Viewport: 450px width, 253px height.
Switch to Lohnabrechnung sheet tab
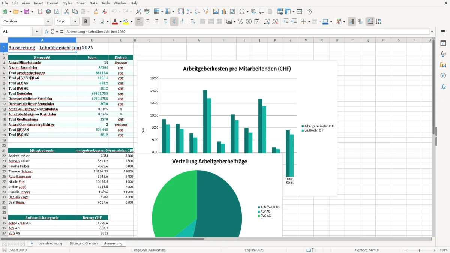click(x=50, y=243)
